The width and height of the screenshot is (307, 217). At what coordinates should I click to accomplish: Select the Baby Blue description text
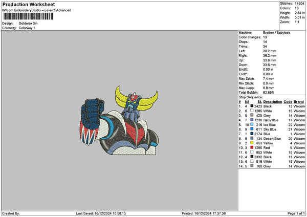point(271,120)
